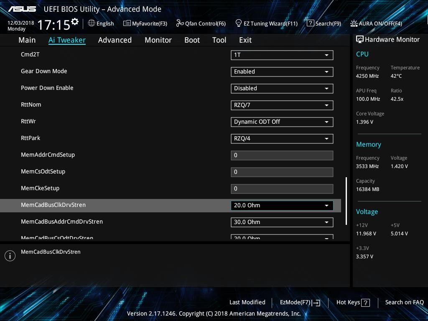Open the Hot Keys help

click(353, 303)
